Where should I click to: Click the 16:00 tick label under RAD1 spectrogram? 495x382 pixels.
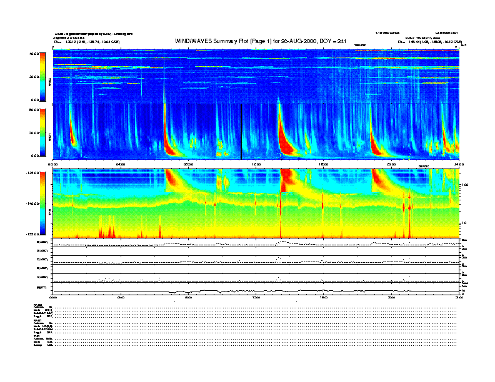pos(324,164)
